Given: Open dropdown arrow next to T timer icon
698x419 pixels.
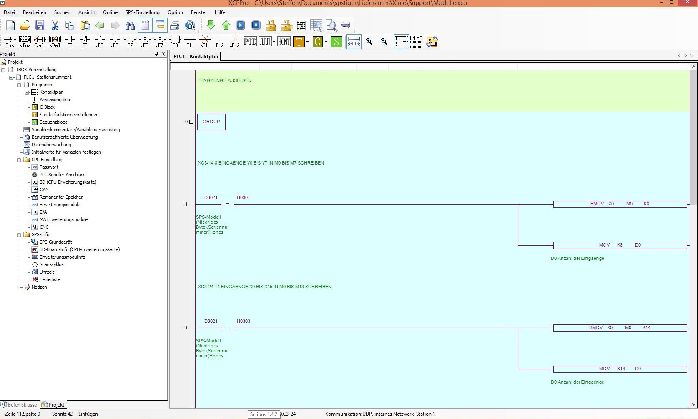Looking at the screenshot, I should coord(307,42).
